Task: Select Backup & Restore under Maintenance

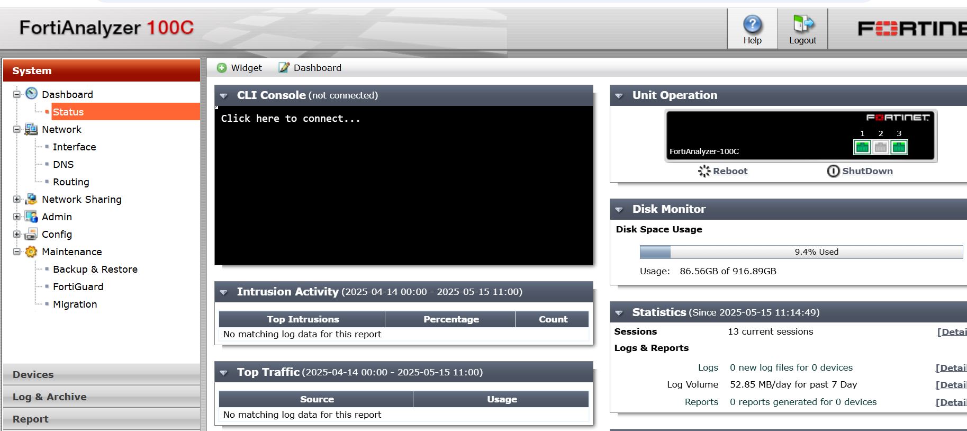Action: click(x=95, y=269)
